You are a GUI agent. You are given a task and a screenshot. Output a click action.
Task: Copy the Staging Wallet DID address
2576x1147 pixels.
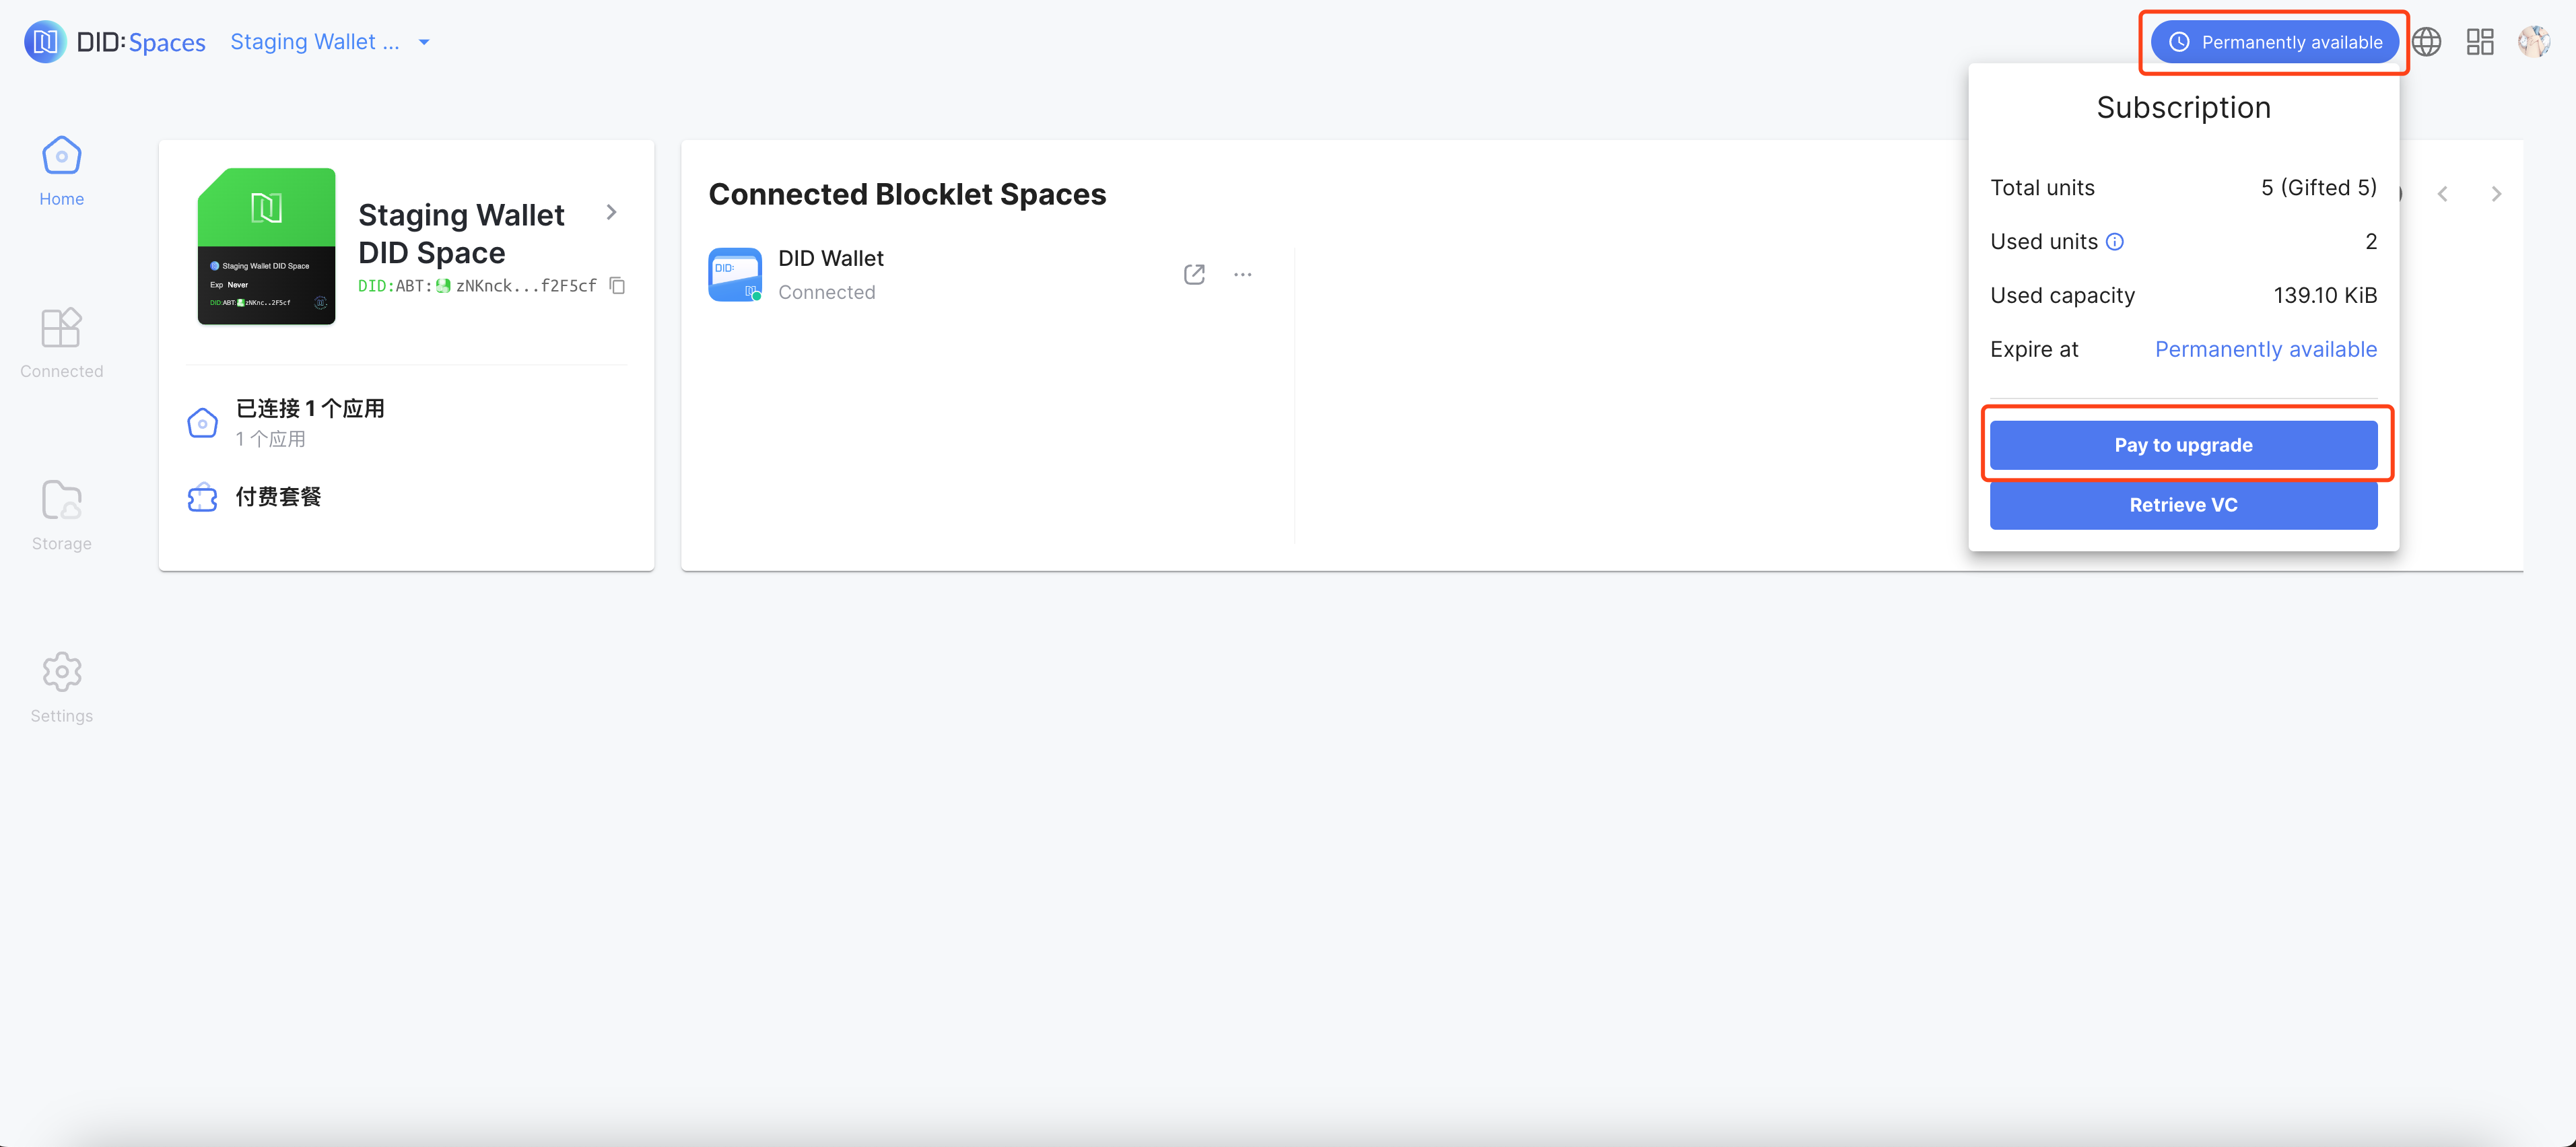618,286
